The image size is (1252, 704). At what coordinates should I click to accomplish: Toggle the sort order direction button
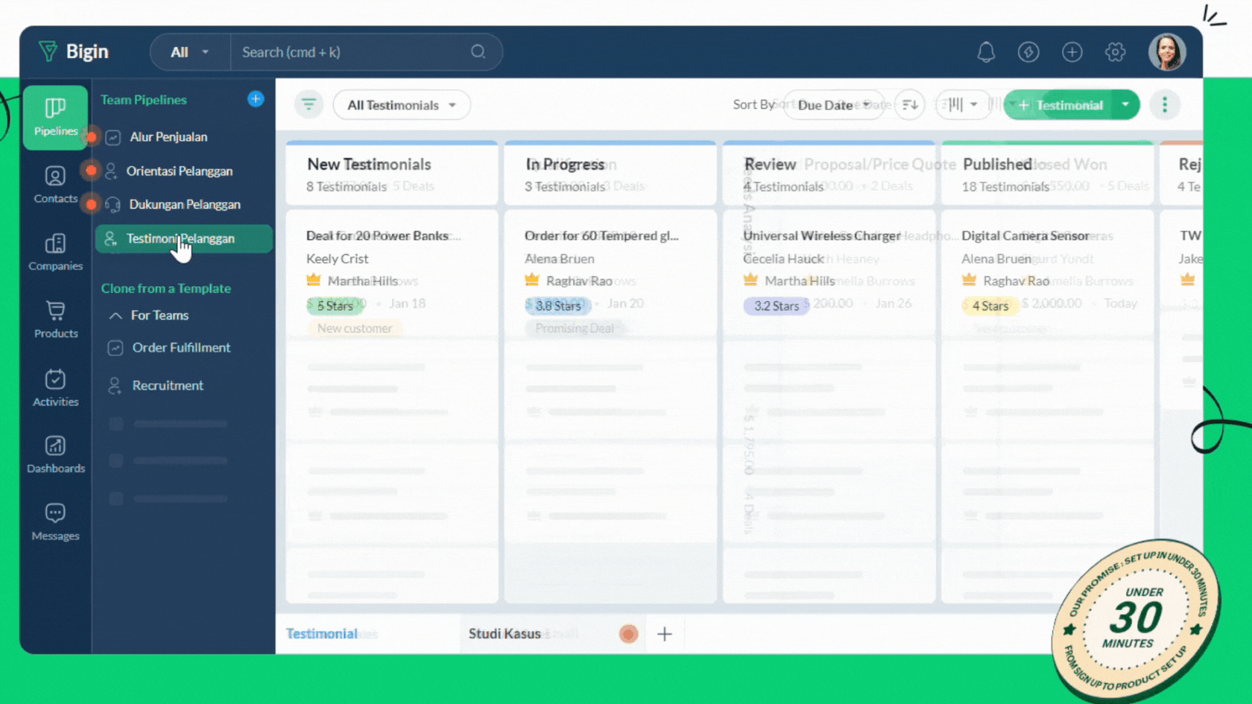click(x=910, y=105)
